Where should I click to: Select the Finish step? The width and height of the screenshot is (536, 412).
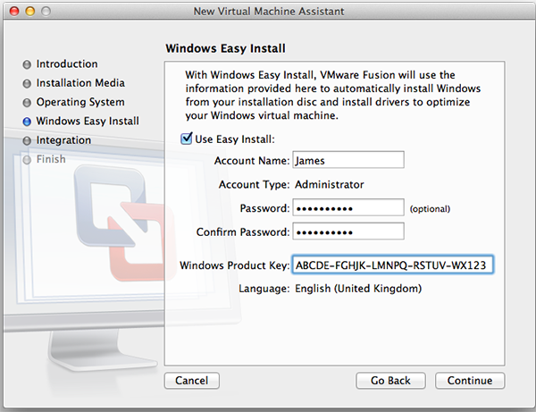coord(51,159)
